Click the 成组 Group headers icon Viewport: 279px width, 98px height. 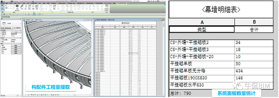click(75, 7)
